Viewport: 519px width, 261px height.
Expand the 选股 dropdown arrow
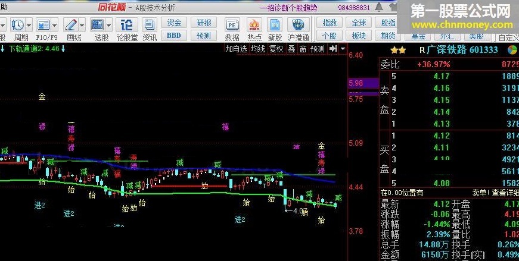tap(108, 25)
